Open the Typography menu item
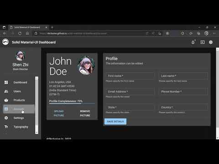 click(19, 127)
